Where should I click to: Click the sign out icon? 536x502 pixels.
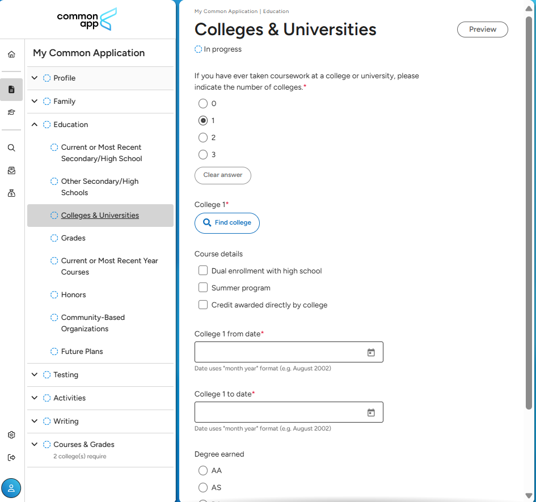[11, 458]
